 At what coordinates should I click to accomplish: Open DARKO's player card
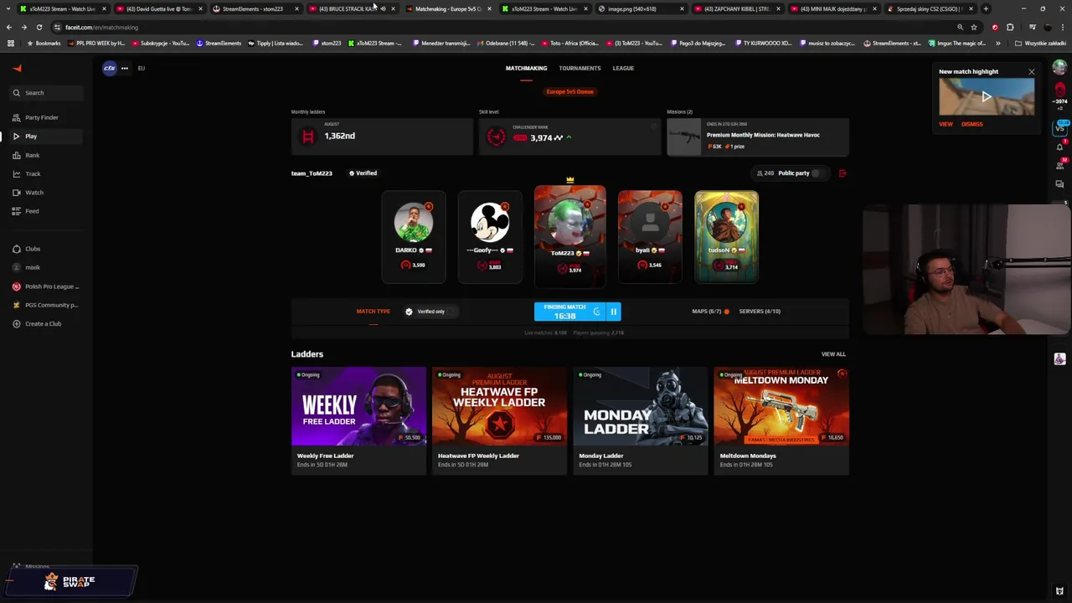tap(413, 237)
